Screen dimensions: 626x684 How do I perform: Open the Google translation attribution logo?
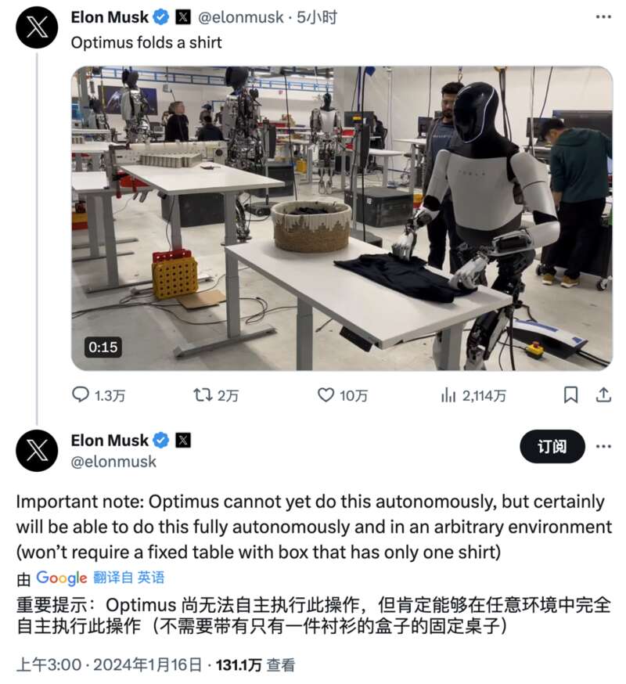[62, 578]
